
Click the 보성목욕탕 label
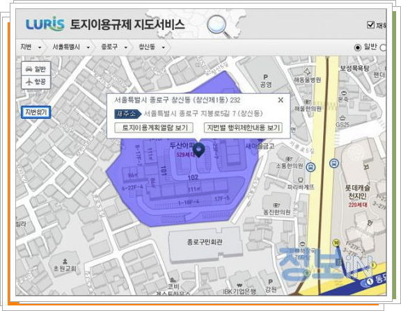pos(355,68)
